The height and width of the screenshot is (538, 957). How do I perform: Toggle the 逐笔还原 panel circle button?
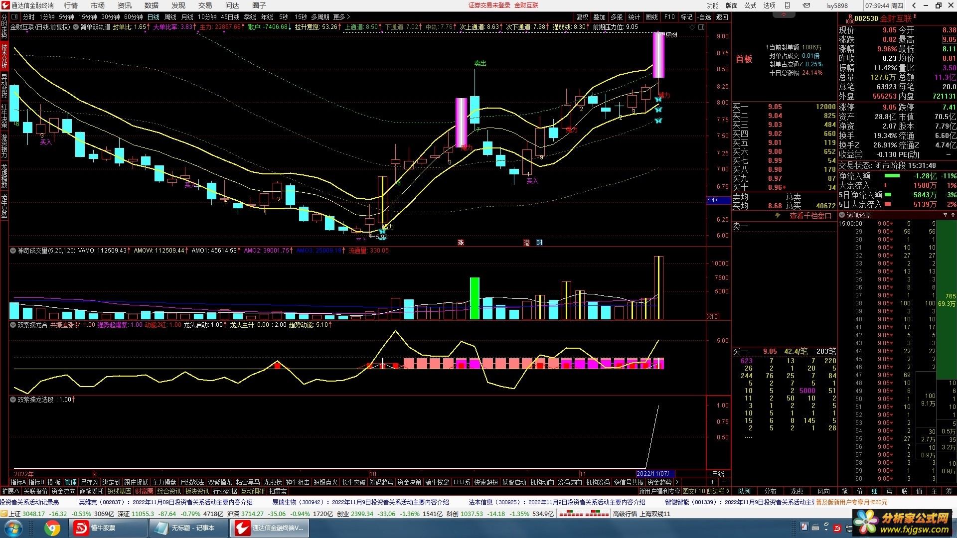[x=842, y=215]
